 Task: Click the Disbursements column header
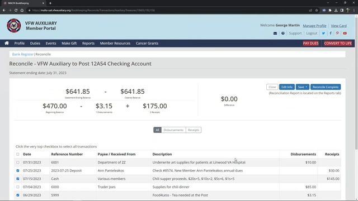click(303, 154)
